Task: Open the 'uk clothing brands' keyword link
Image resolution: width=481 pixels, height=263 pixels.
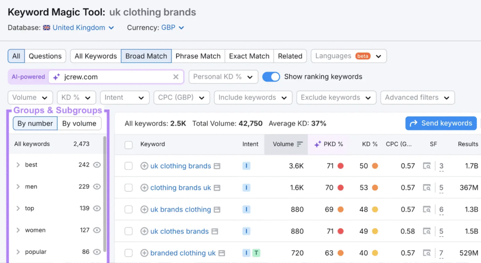Action: (181, 166)
